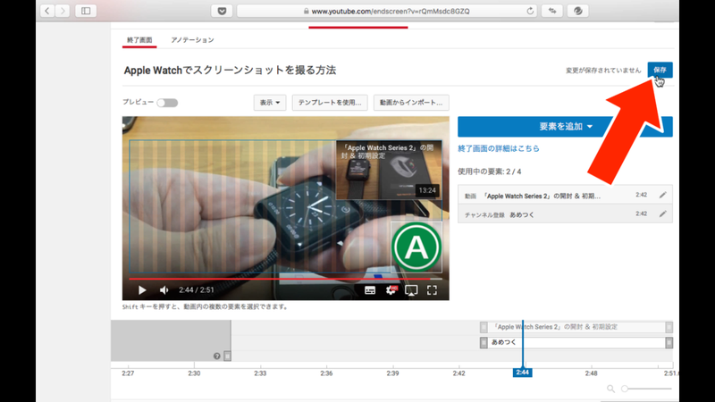Image resolution: width=715 pixels, height=402 pixels.
Task: Adjust the timeline zoom slider
Action: click(x=646, y=389)
